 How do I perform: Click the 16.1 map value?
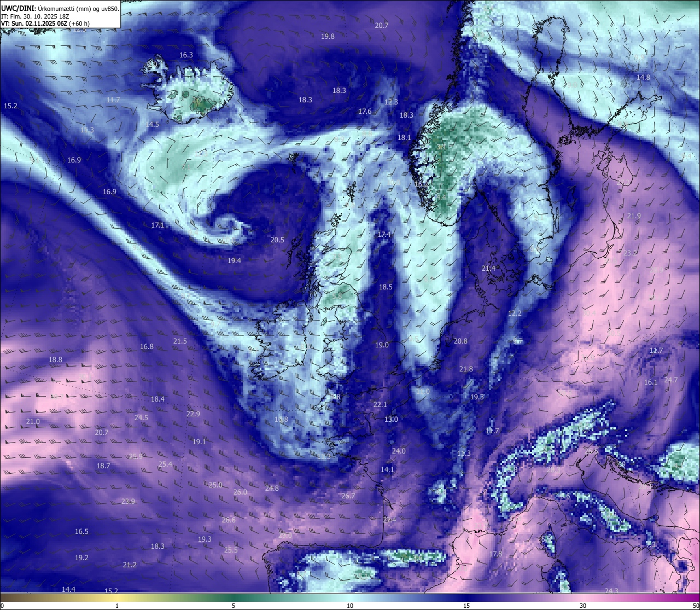point(651,382)
